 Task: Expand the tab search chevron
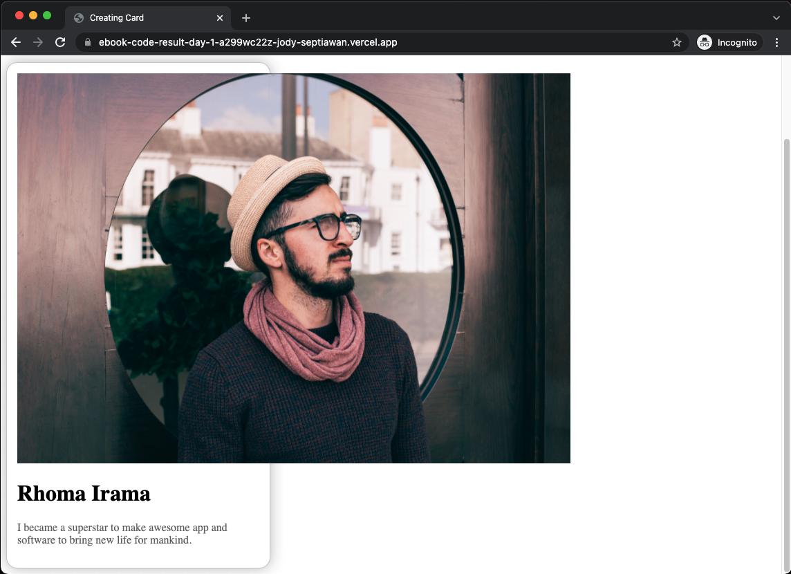(776, 18)
